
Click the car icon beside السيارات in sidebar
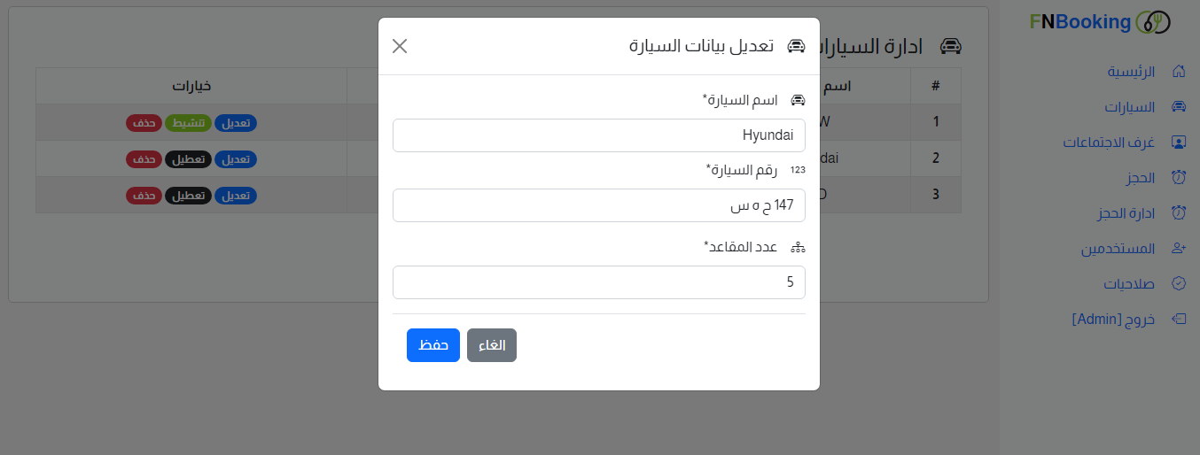click(x=1179, y=107)
